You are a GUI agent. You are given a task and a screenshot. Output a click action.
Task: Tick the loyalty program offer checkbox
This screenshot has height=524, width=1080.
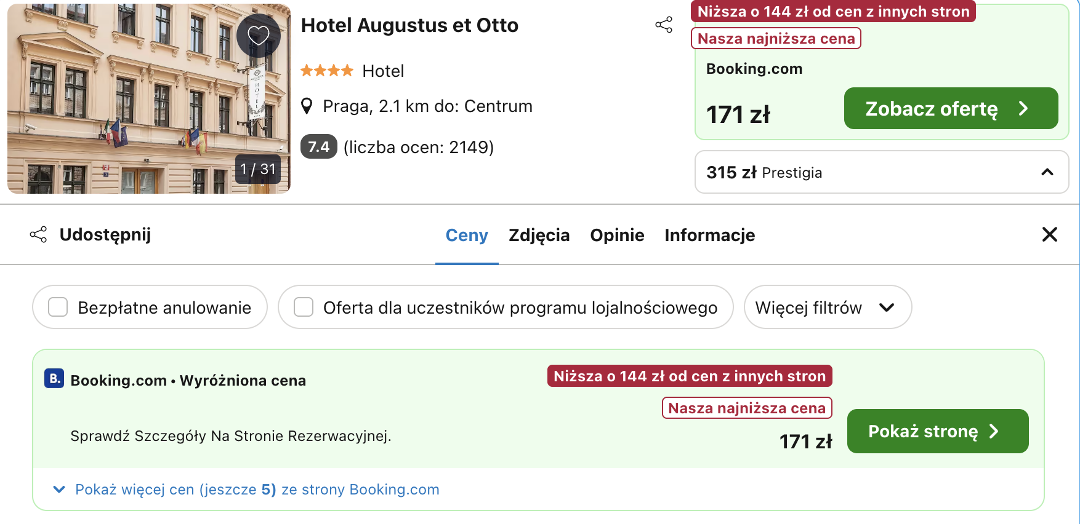304,307
